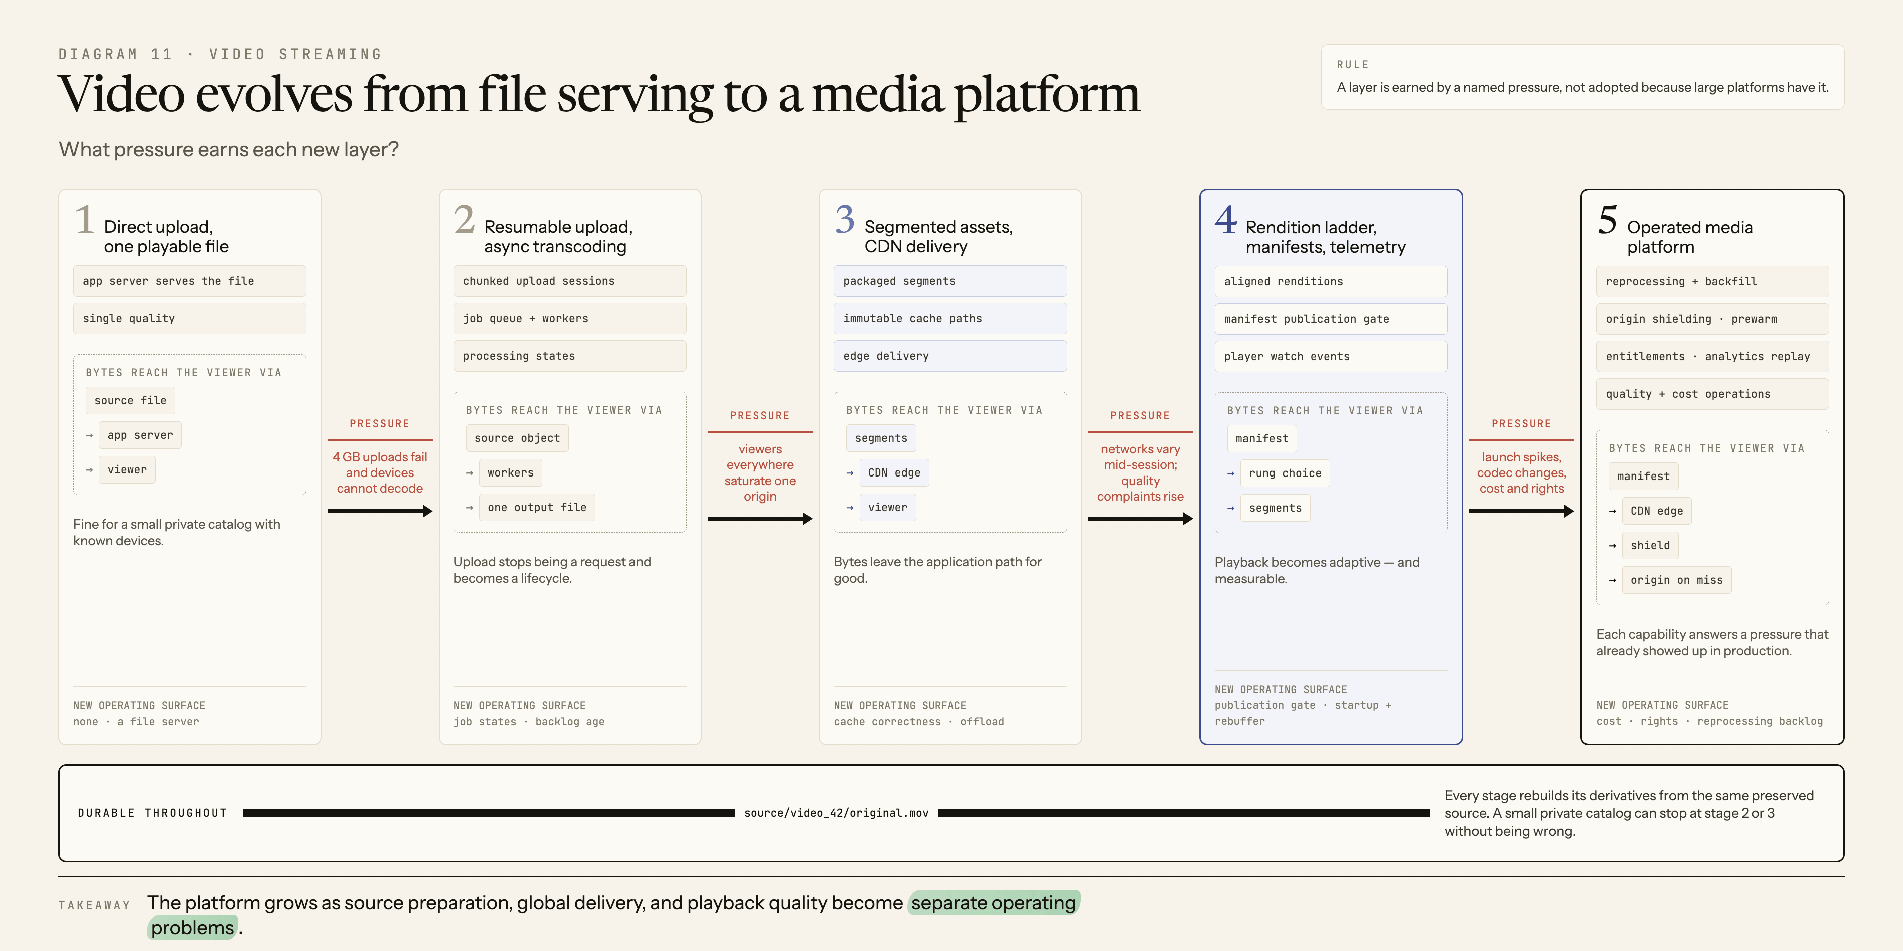The image size is (1903, 951).
Task: Click the large stage number 5
Action: (1607, 220)
